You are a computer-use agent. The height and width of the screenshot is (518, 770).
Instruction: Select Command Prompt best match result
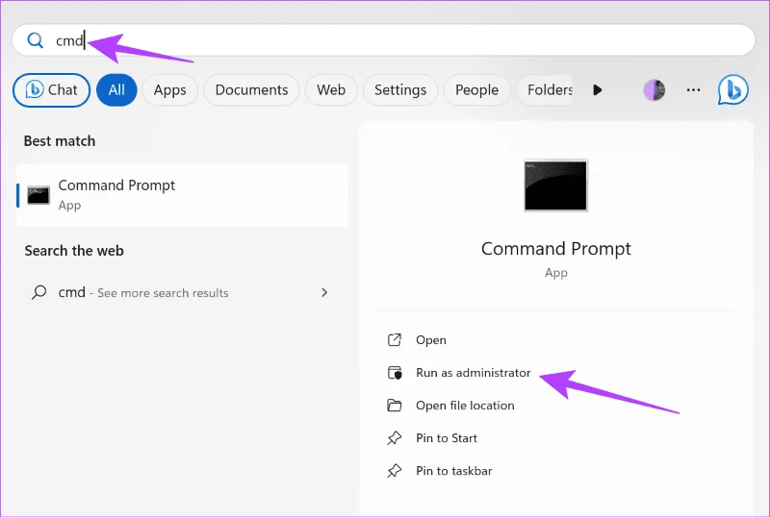click(x=182, y=195)
